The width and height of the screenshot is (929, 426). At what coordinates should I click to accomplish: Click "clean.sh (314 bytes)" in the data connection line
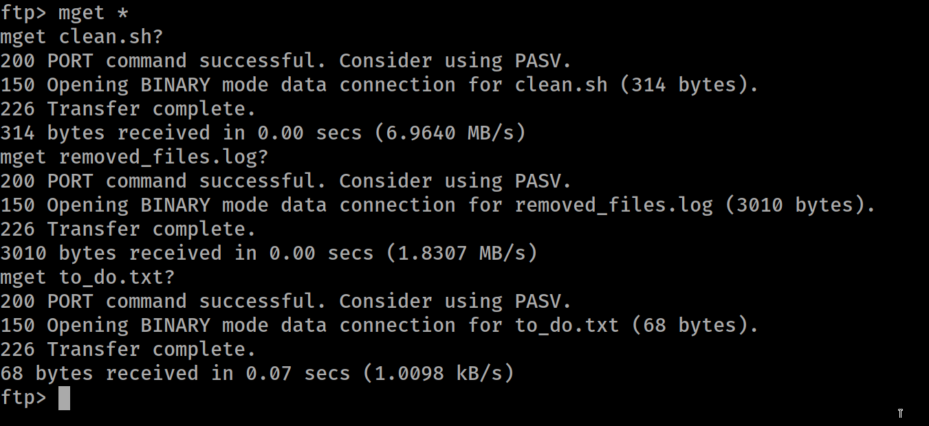636,85
